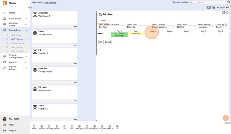This screenshot has height=134, width=231.
Task: Click Shift Patterns breadcrumb link
Action: click(50, 3)
